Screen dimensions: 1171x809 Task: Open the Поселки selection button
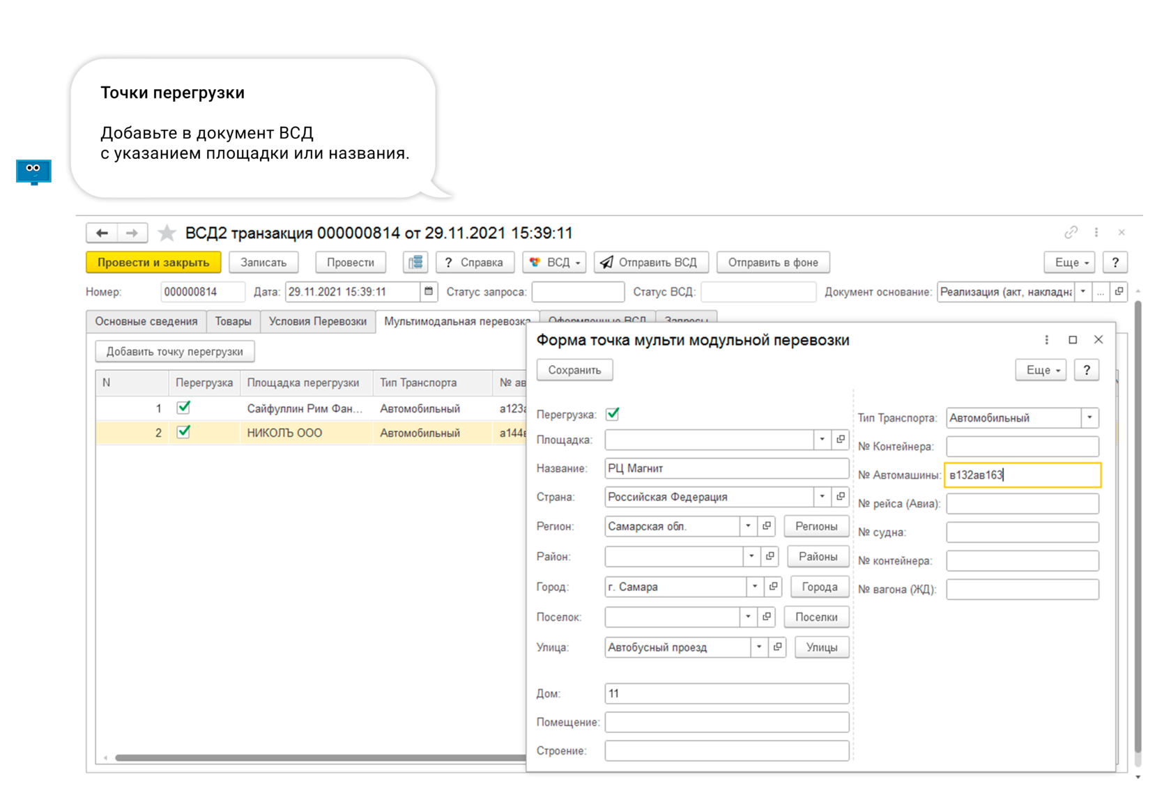(x=816, y=617)
